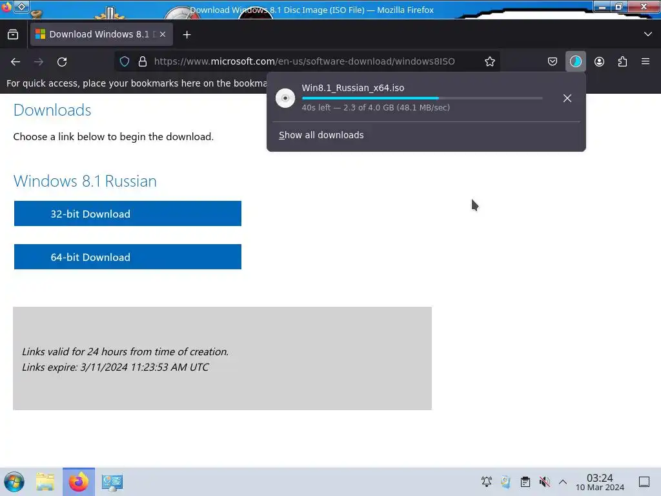This screenshot has height=496, width=661.
Task: Click "Choose a link below" instruction text
Action: pyautogui.click(x=114, y=137)
